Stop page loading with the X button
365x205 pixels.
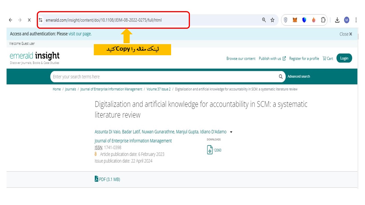(29, 20)
